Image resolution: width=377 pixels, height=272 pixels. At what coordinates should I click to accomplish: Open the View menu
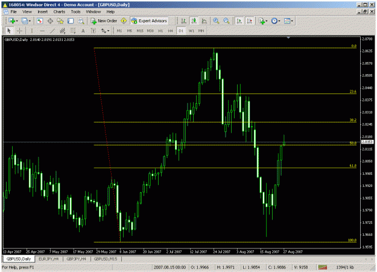[27, 12]
